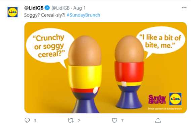This screenshot has height=126, width=191.
Task: Click the purple Sunday Brunch logo
Action: point(157,99)
